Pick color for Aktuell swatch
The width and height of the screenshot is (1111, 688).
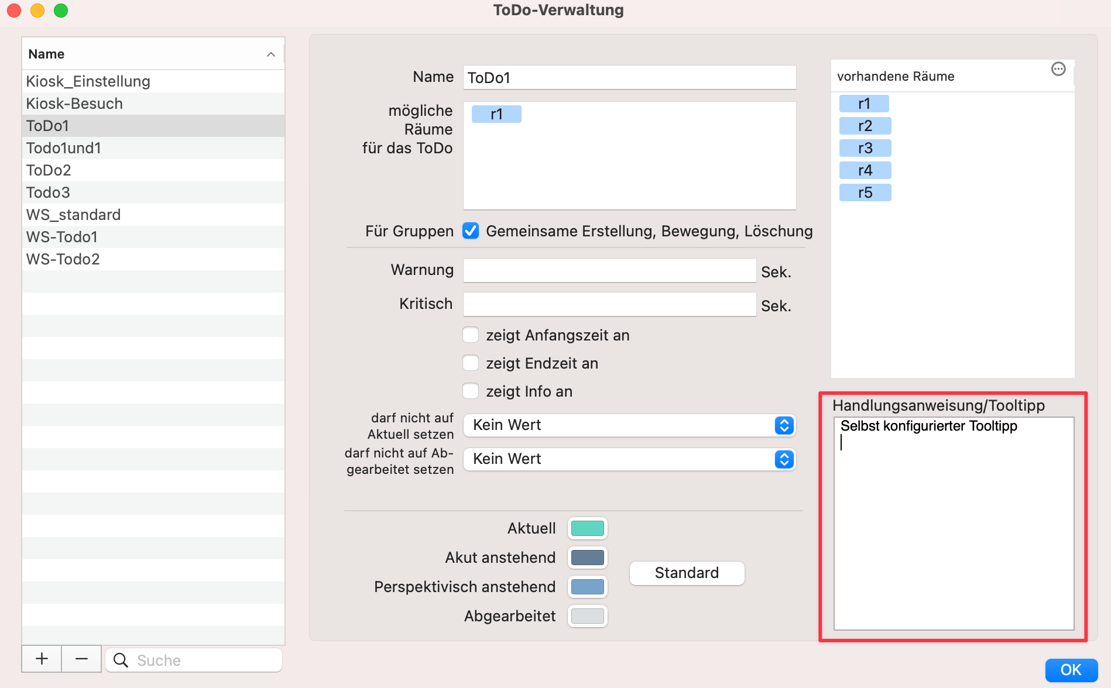(x=587, y=528)
